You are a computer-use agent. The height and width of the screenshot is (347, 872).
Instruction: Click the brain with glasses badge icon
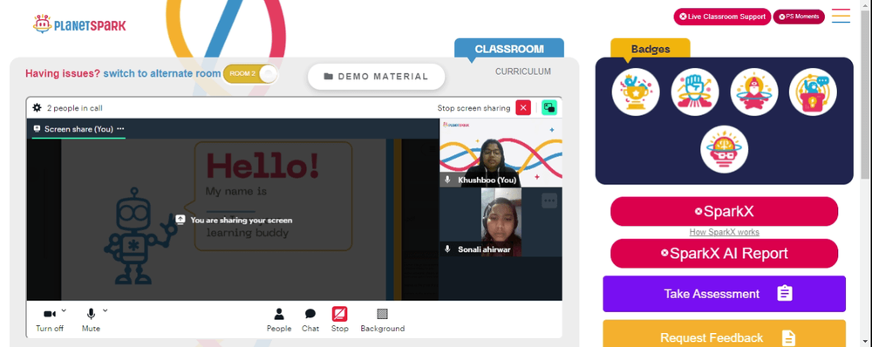click(x=724, y=149)
